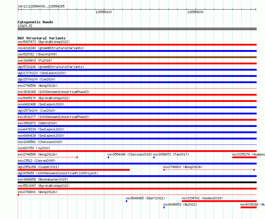Click the small blue nsv3554046 variant marker
The width and height of the screenshot is (265, 219).
[x=108, y=157]
